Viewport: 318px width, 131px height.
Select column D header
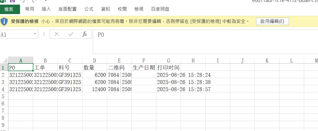tap(94, 61)
